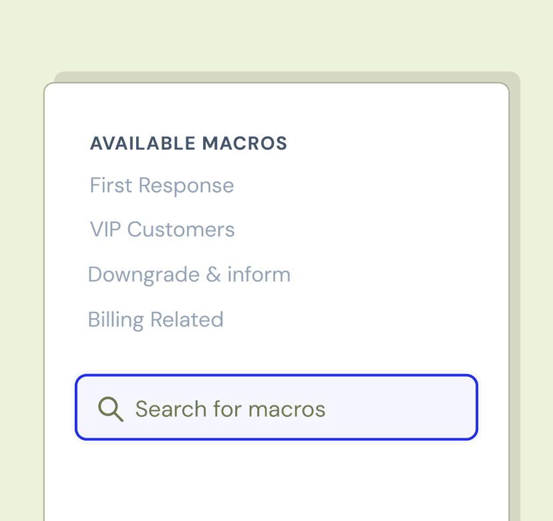The height and width of the screenshot is (521, 553).
Task: Click the placeholder text Search for macros
Action: (230, 408)
